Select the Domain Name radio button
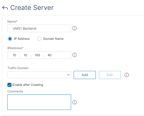Image resolution: width=144 pixels, height=116 pixels. pos(39,39)
